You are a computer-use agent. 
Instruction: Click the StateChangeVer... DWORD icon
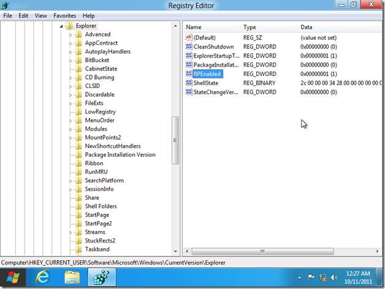coord(189,92)
